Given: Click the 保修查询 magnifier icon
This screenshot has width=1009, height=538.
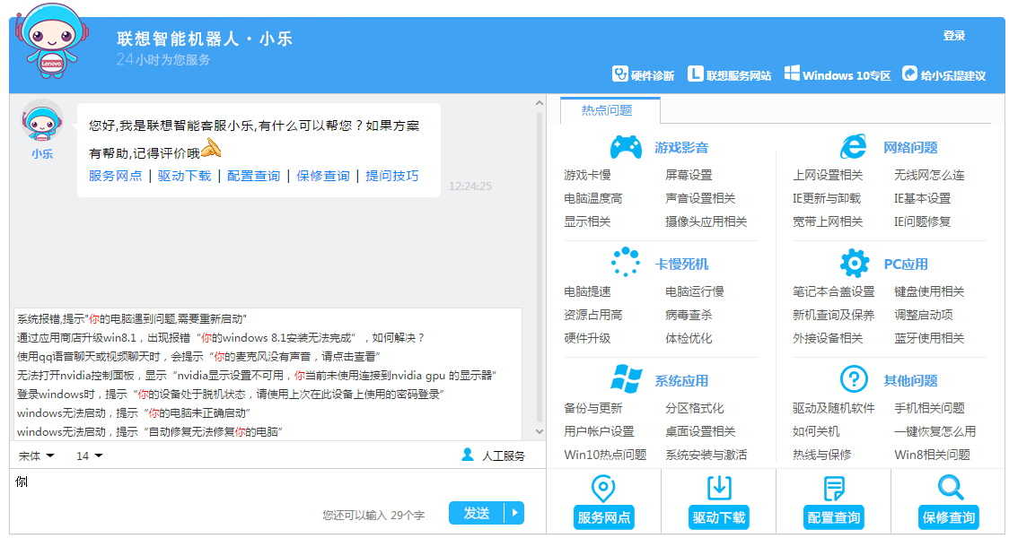Looking at the screenshot, I should click(950, 488).
